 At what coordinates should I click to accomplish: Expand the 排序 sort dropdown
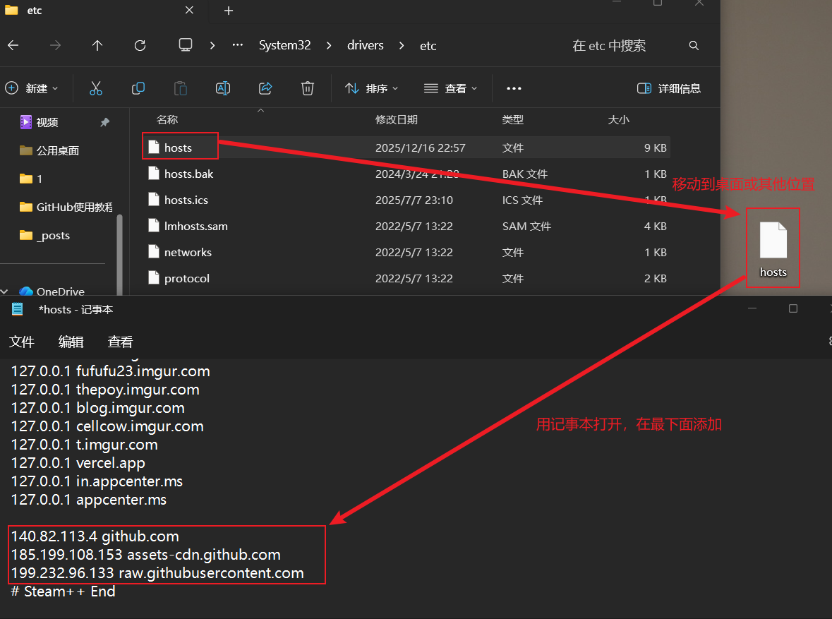pos(372,88)
